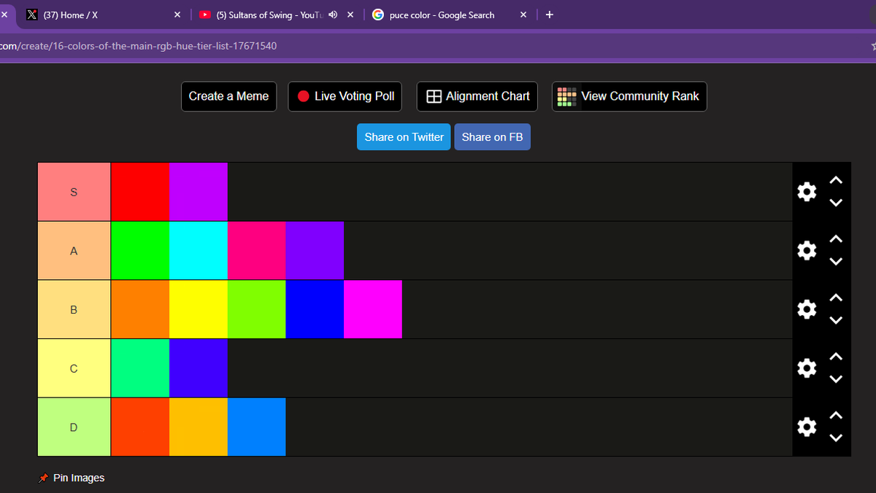Open settings gear for S tier row
The width and height of the screenshot is (876, 493).
[807, 192]
